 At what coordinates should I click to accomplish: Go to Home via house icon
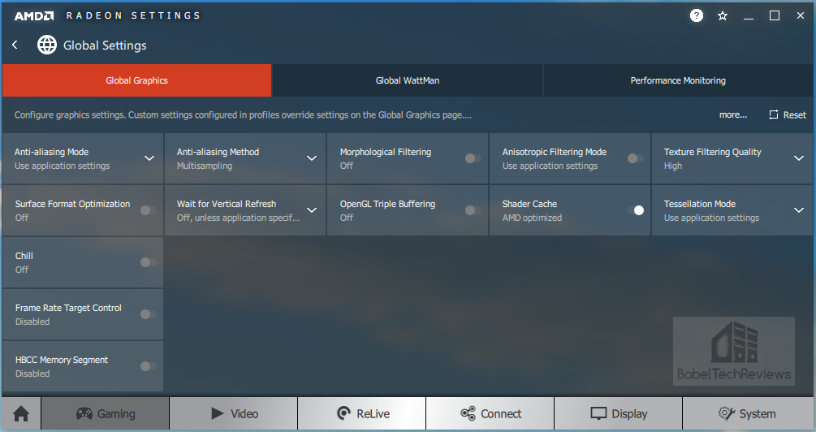[21, 414]
